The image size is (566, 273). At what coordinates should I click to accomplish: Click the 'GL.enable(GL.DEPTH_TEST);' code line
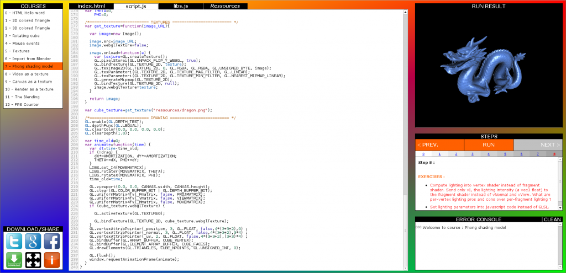click(114, 122)
